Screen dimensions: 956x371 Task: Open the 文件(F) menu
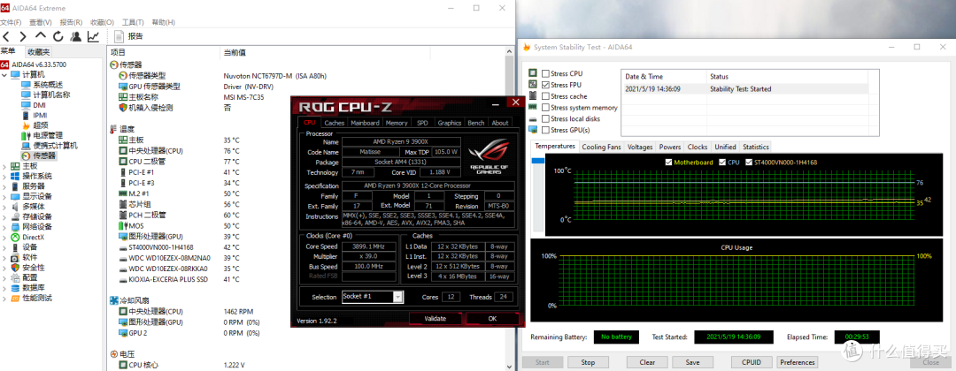point(11,22)
